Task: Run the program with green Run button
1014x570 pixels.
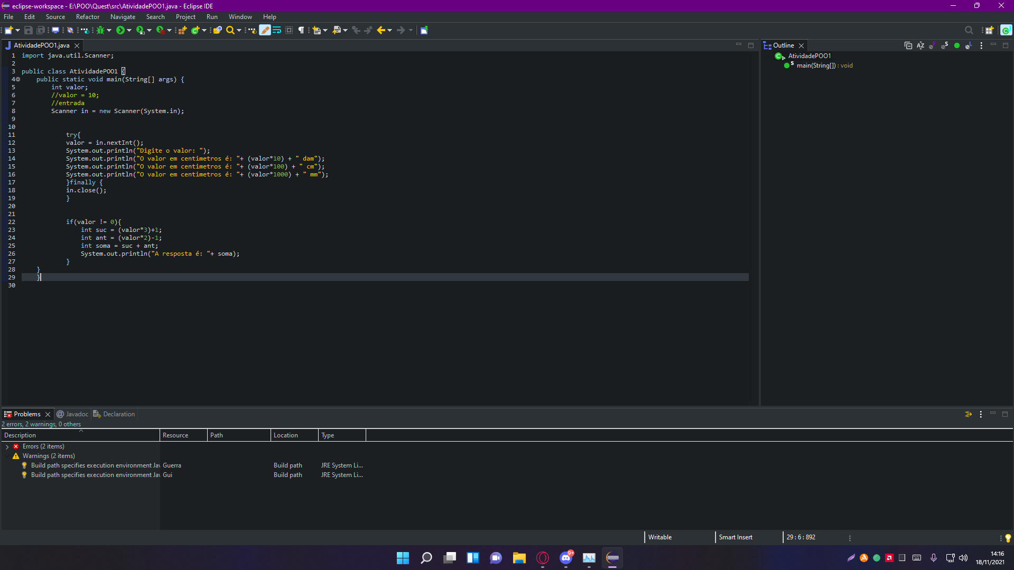Action: 120,30
